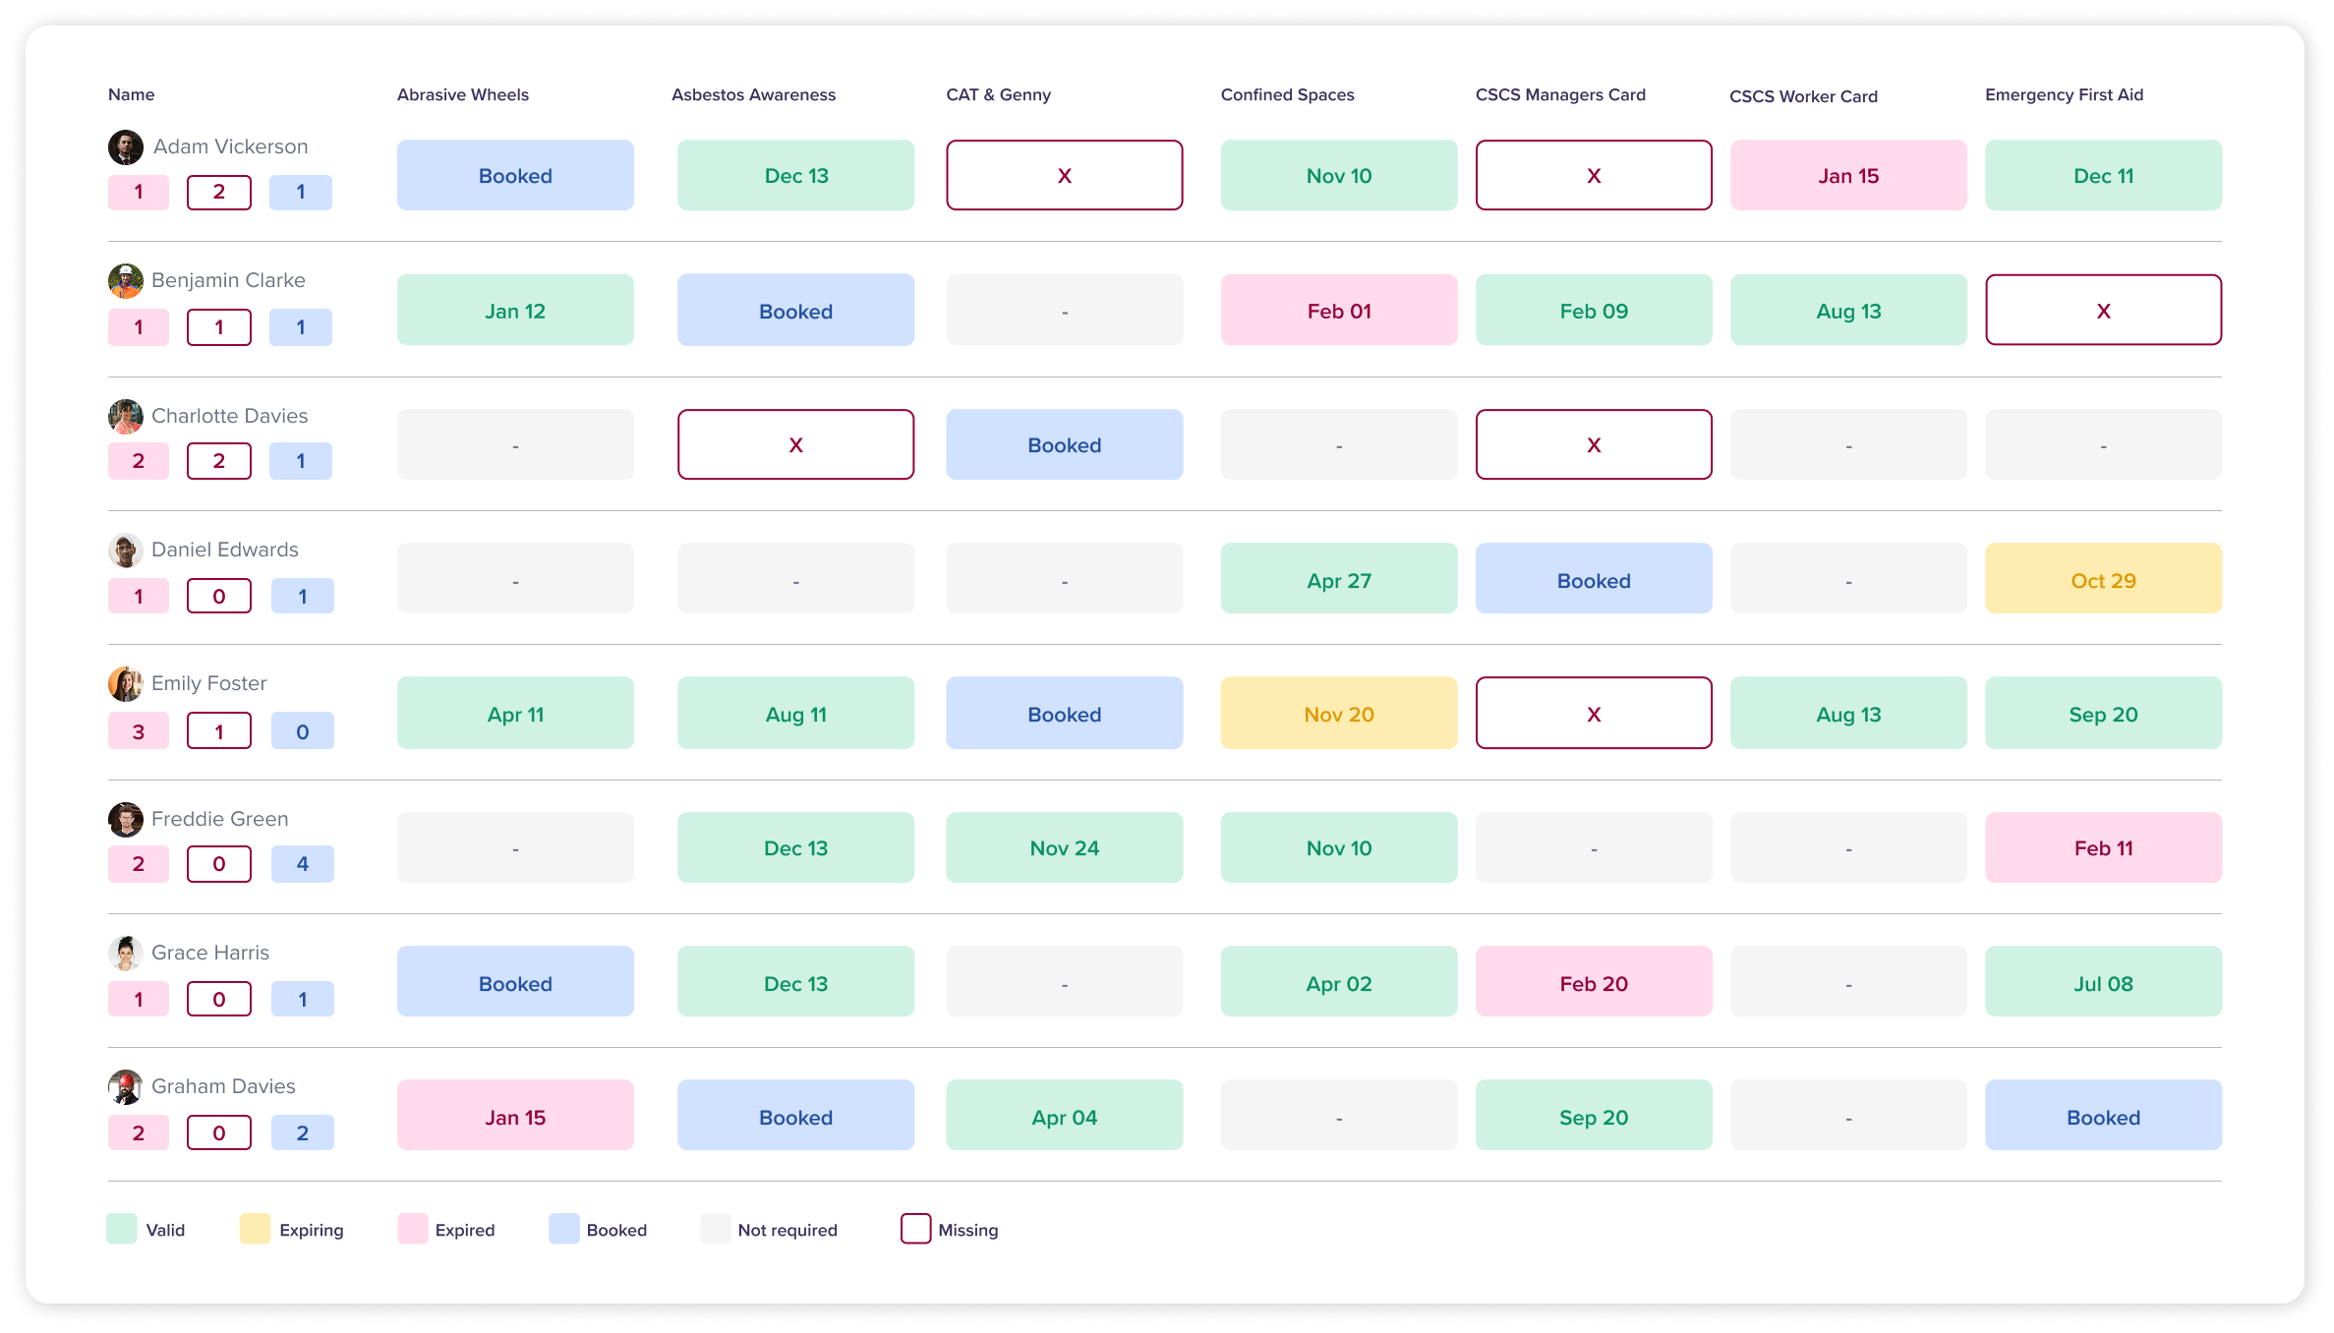Click Emily Foster's pink expired count badge
This screenshot has width=2334, height=1333.
(138, 730)
